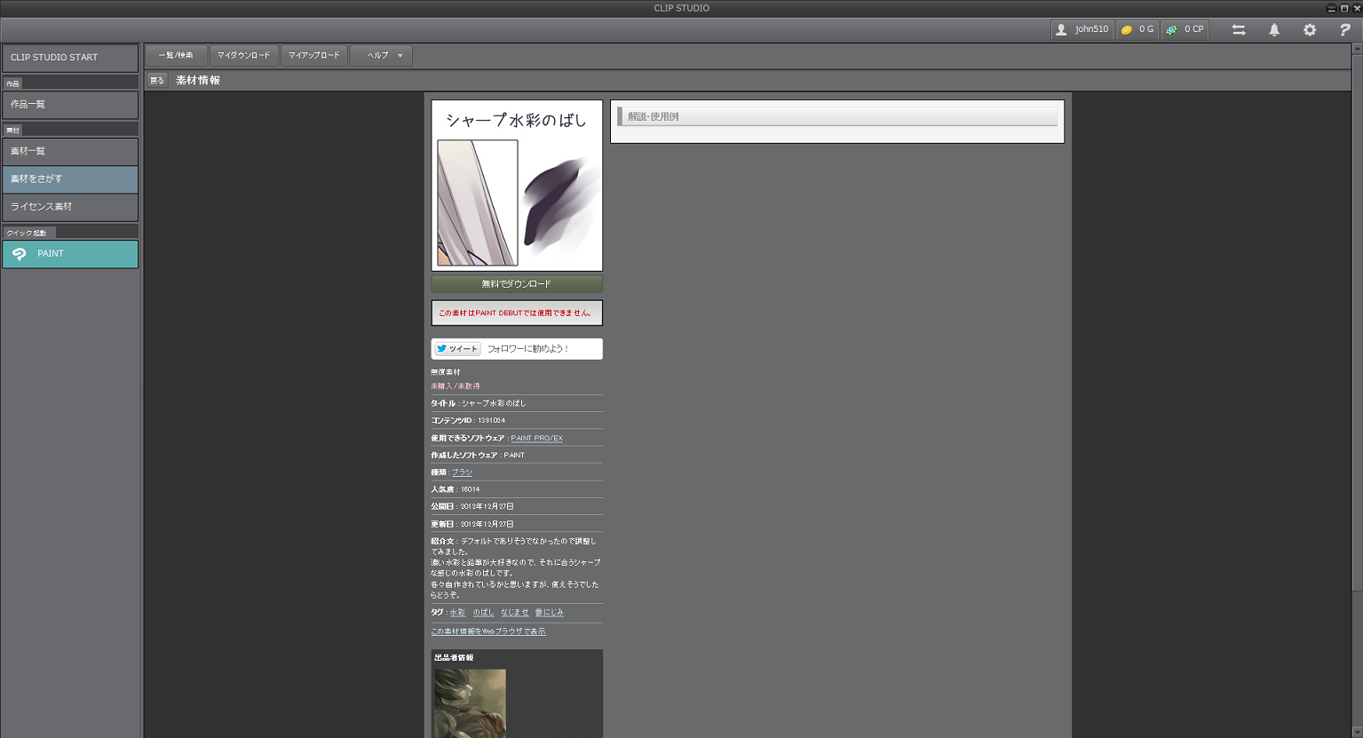The height and width of the screenshot is (738, 1363).
Task: Open the なじませ tag link
Action: pos(514,613)
